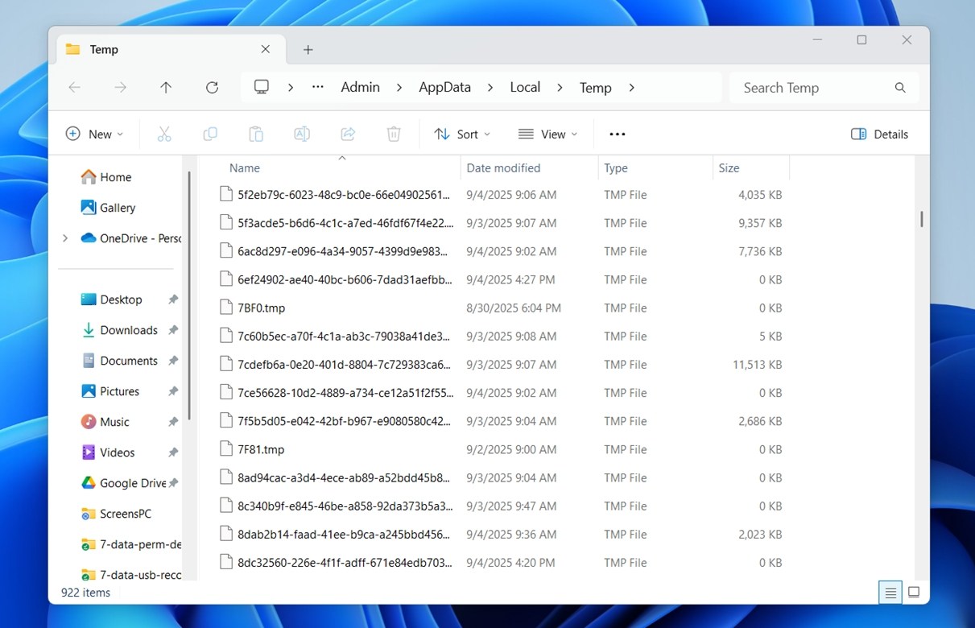This screenshot has height=628, width=975.
Task: Switch to compact view using bottom-right icon
Action: [914, 592]
